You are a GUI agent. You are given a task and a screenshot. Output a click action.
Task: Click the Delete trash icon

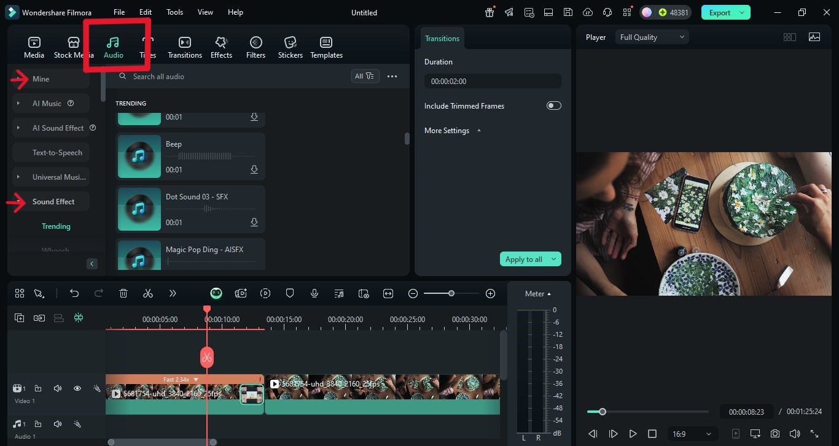pos(123,293)
